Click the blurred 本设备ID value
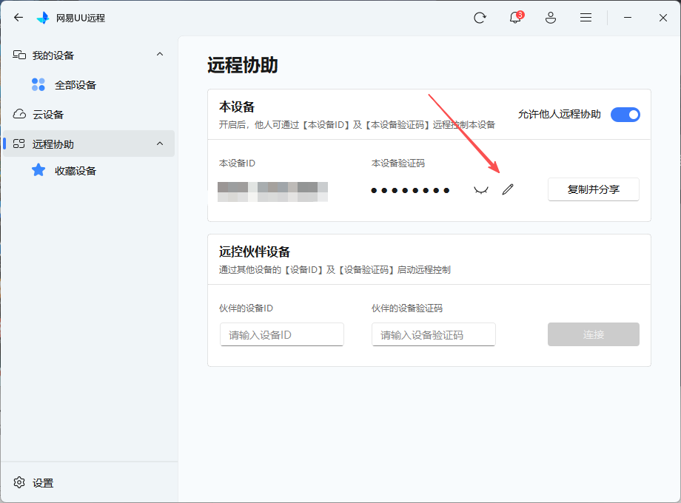Viewport: 681px width, 503px height. [x=272, y=192]
